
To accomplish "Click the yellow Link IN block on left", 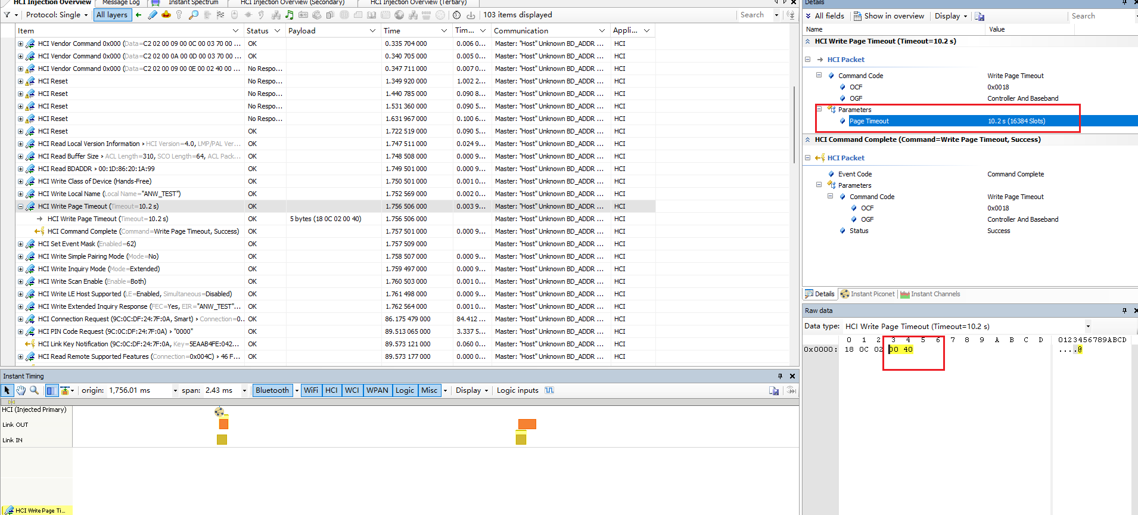I will point(222,440).
